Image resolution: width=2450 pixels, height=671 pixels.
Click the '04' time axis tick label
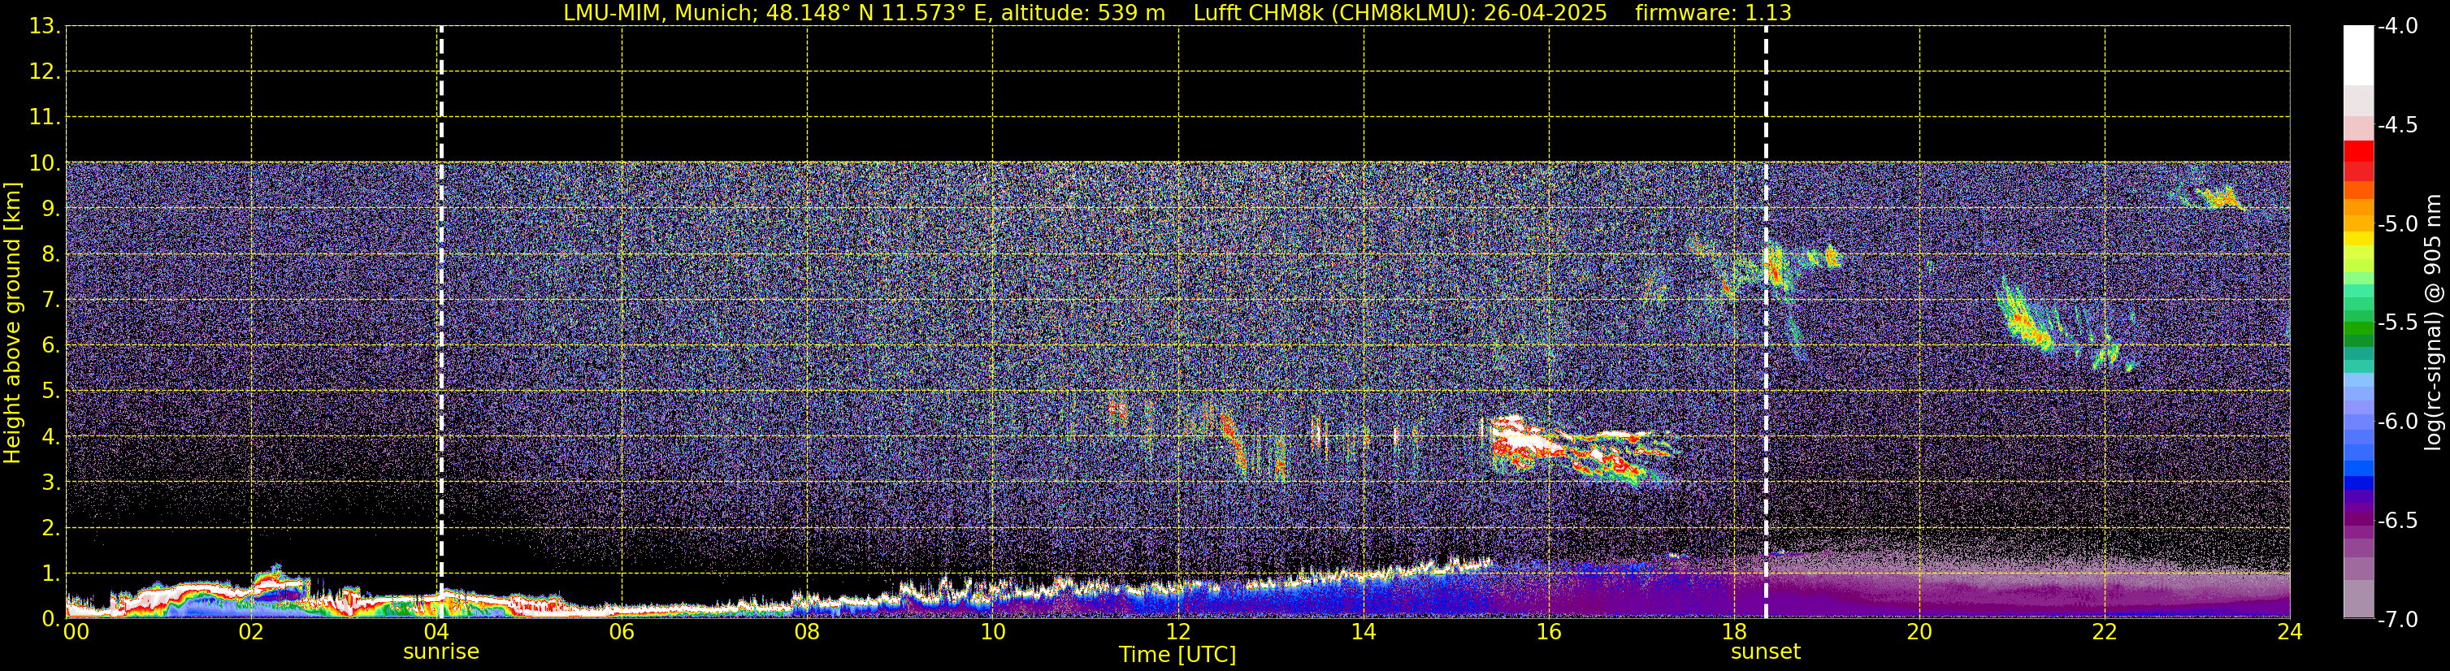tap(436, 632)
